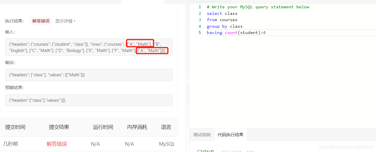Image resolution: width=376 pixels, height=152 pixels.
Task: Open the 显示详情 details link
Action: point(65,21)
